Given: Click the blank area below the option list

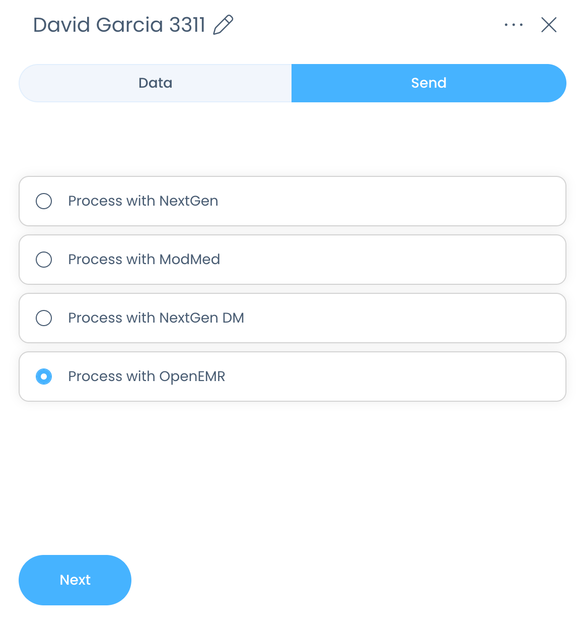Looking at the screenshot, I should point(292,474).
